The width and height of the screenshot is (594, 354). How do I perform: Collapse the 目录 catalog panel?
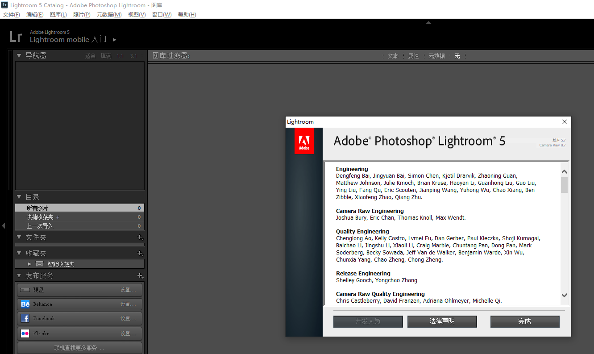[x=19, y=197]
